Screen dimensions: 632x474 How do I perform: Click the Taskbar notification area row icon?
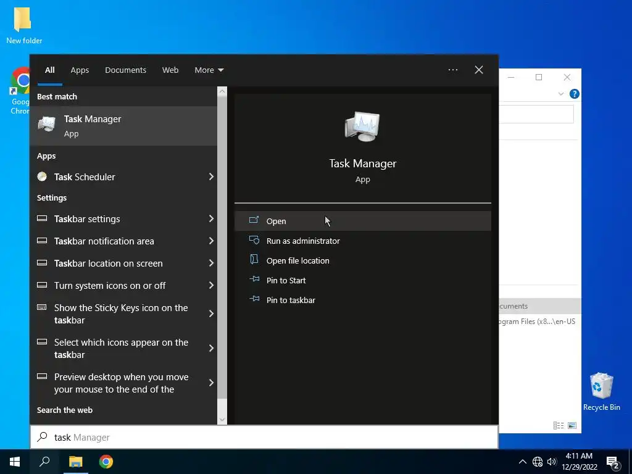pyautogui.click(x=42, y=241)
